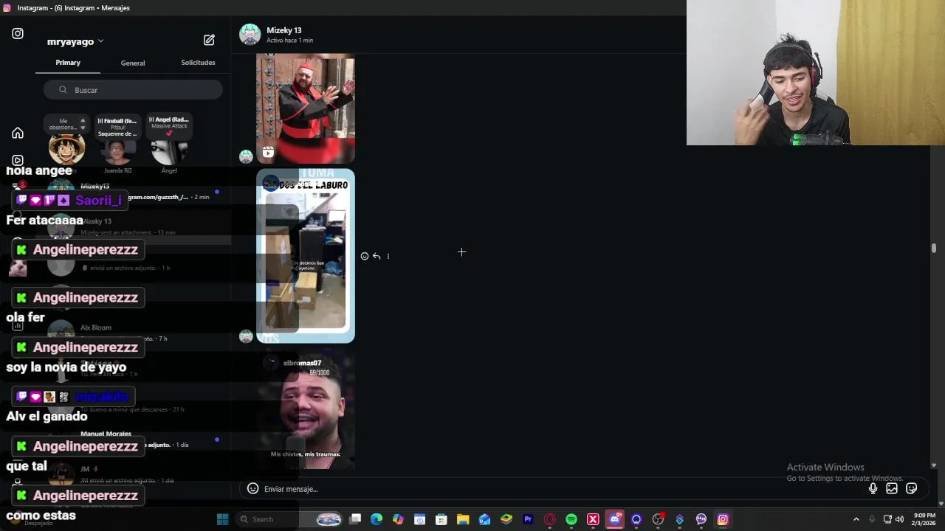Show hidden system tray icons
The image size is (945, 531).
tap(856, 519)
